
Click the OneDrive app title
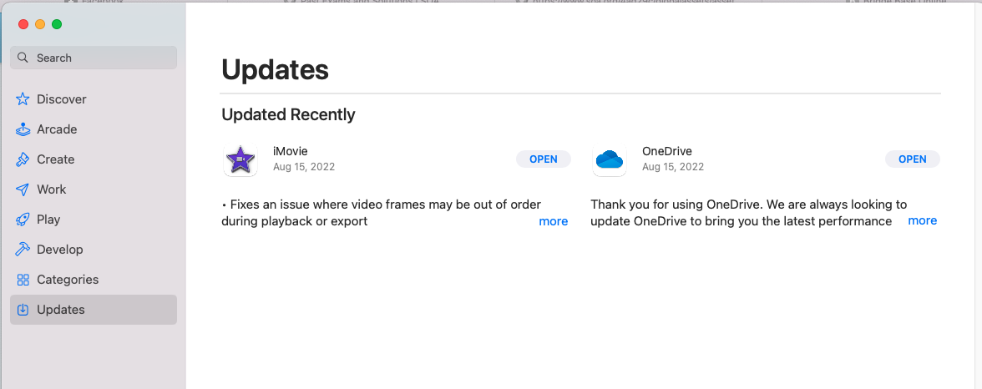pyautogui.click(x=667, y=151)
